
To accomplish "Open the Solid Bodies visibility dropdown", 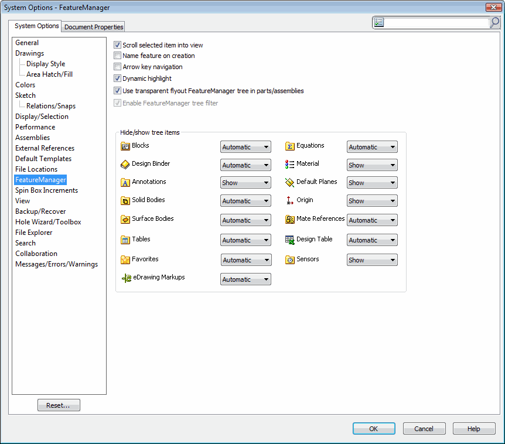I will click(x=245, y=200).
